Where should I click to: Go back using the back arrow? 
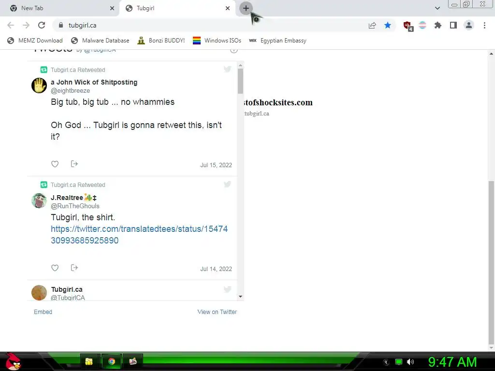pos(11,25)
